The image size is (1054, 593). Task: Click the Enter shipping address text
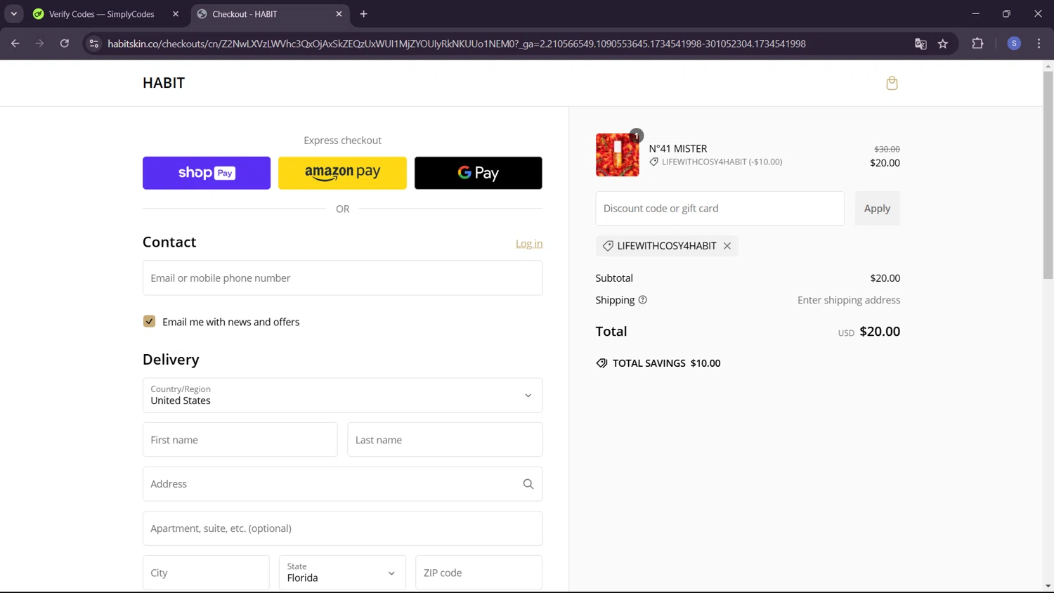pos(849,300)
